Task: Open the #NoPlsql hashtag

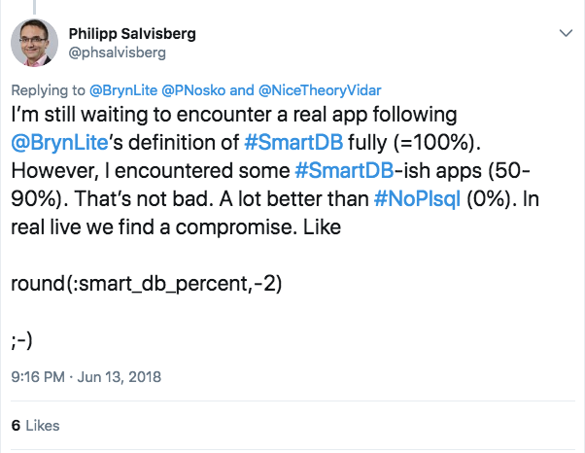Action: tap(417, 199)
